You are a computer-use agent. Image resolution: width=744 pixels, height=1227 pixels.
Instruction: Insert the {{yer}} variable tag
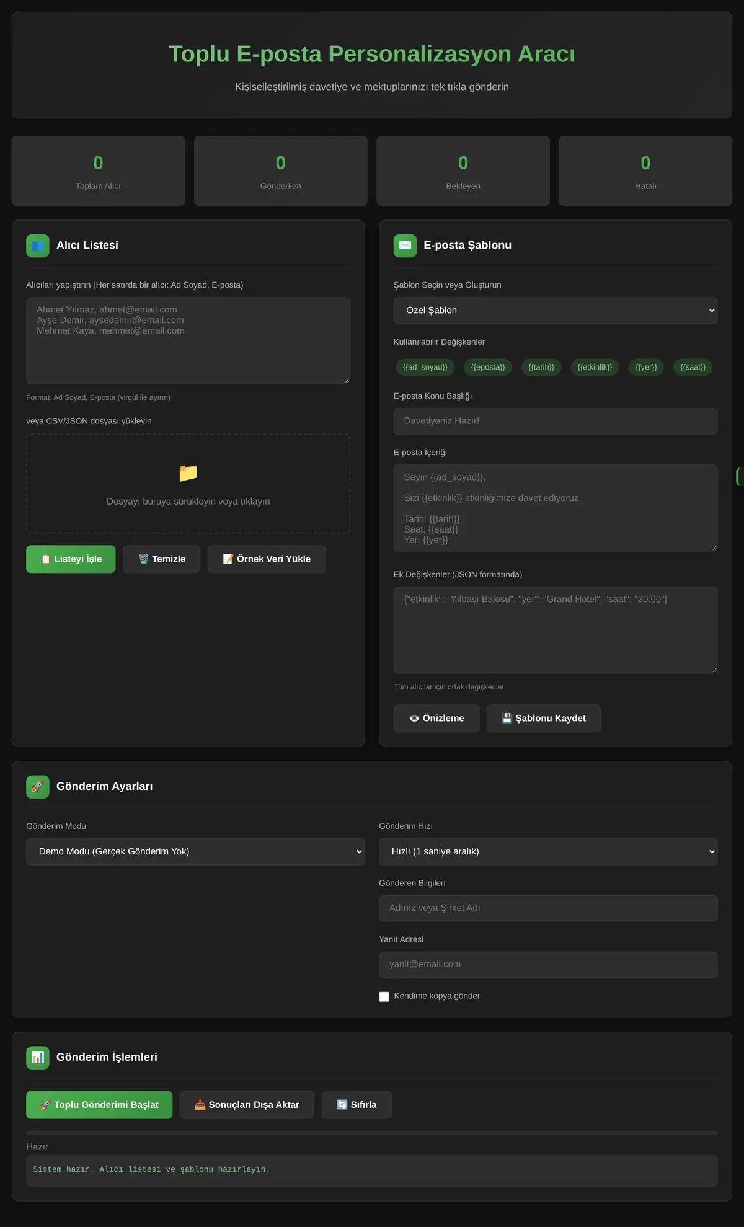tap(646, 367)
